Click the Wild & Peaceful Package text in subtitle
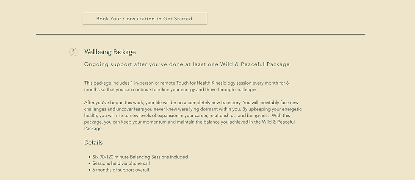 tap(255, 64)
